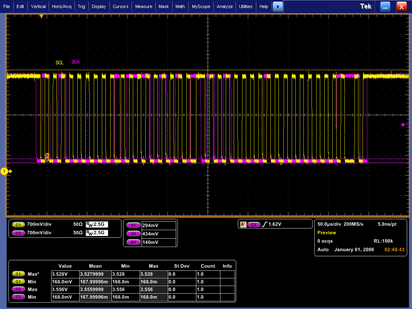412x309 pixels.
Task: Select the C3 trigger source badge
Action: [x=253, y=225]
